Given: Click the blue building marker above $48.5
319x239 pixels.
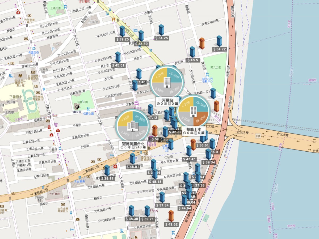Looking at the screenshot, I should 192,52.
